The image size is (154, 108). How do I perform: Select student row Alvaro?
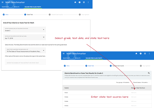point(107,93)
